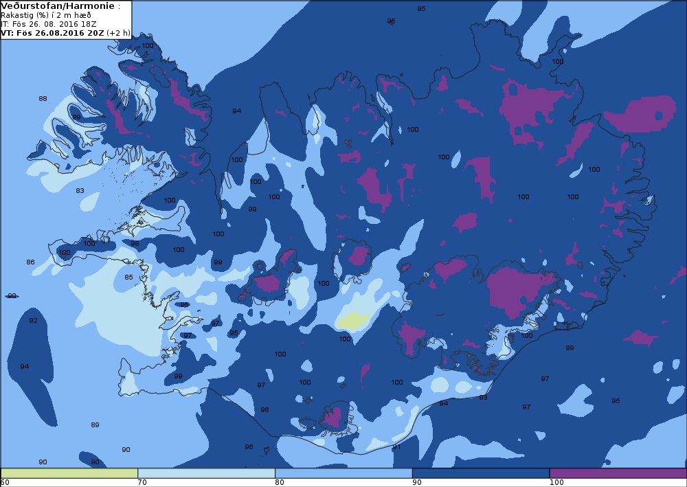Select the medium blue 80–90 legend swatch
Image resolution: width=687 pixels, height=487 pixels.
tap(343, 473)
